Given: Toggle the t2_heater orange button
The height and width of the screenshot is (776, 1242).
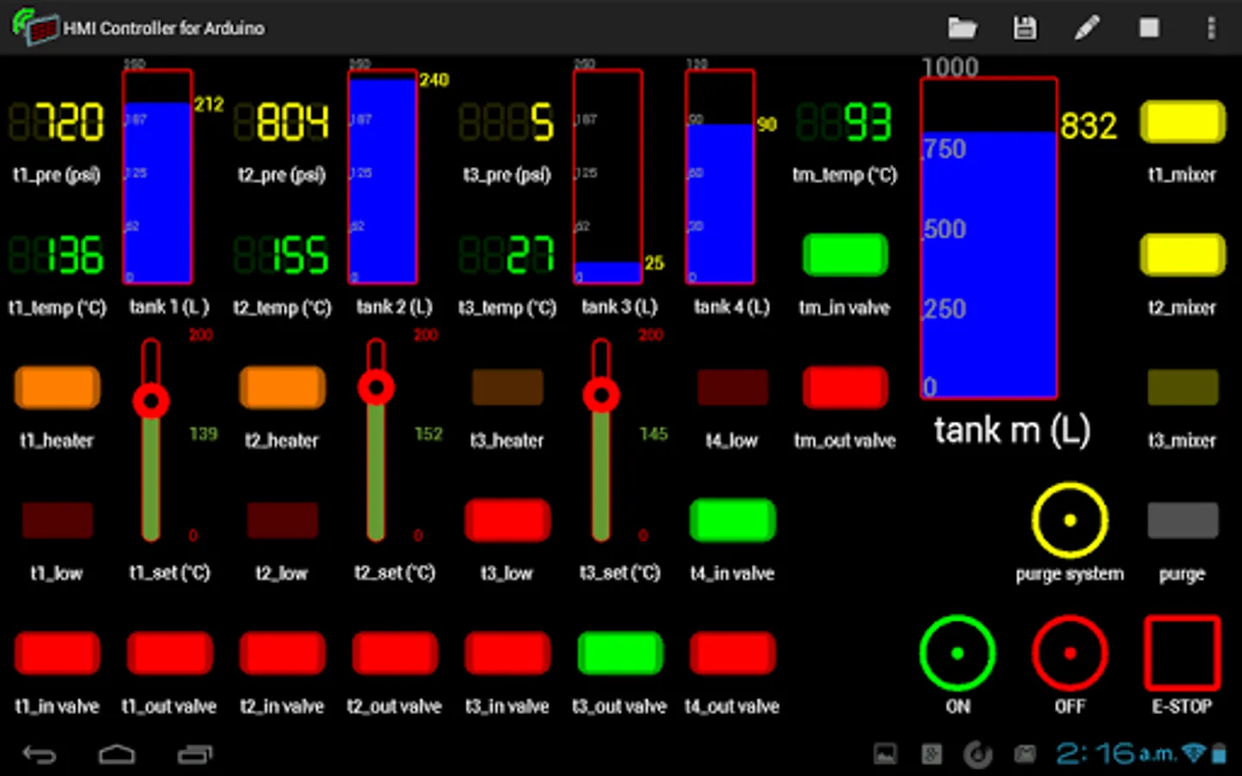Looking at the screenshot, I should point(282,387).
